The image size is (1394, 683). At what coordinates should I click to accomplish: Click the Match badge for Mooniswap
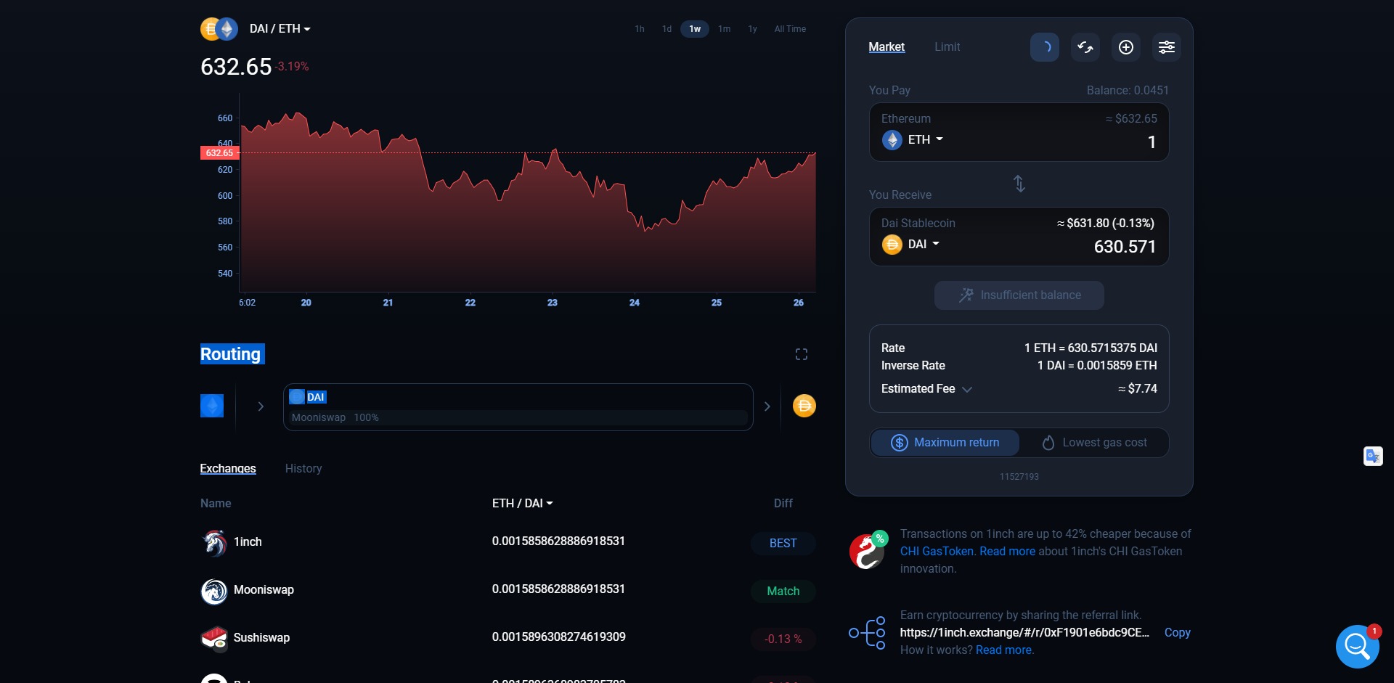click(783, 592)
